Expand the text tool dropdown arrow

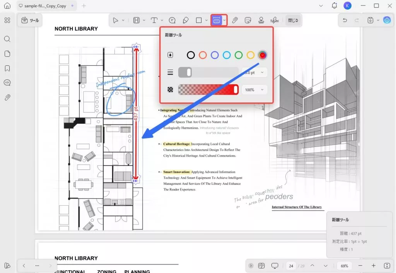point(162,20)
